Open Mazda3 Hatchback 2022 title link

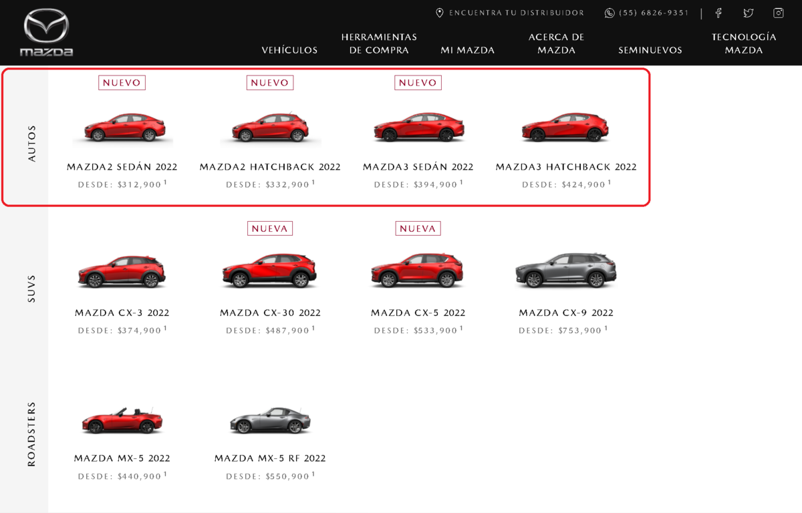tap(566, 167)
